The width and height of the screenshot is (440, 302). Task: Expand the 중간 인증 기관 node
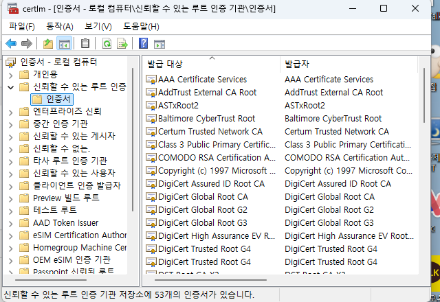point(10,125)
